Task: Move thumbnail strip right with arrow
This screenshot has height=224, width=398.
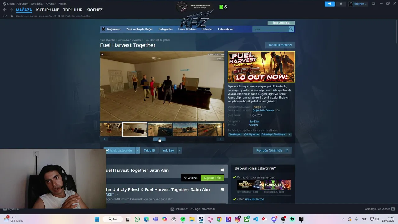Action: pyautogui.click(x=220, y=139)
